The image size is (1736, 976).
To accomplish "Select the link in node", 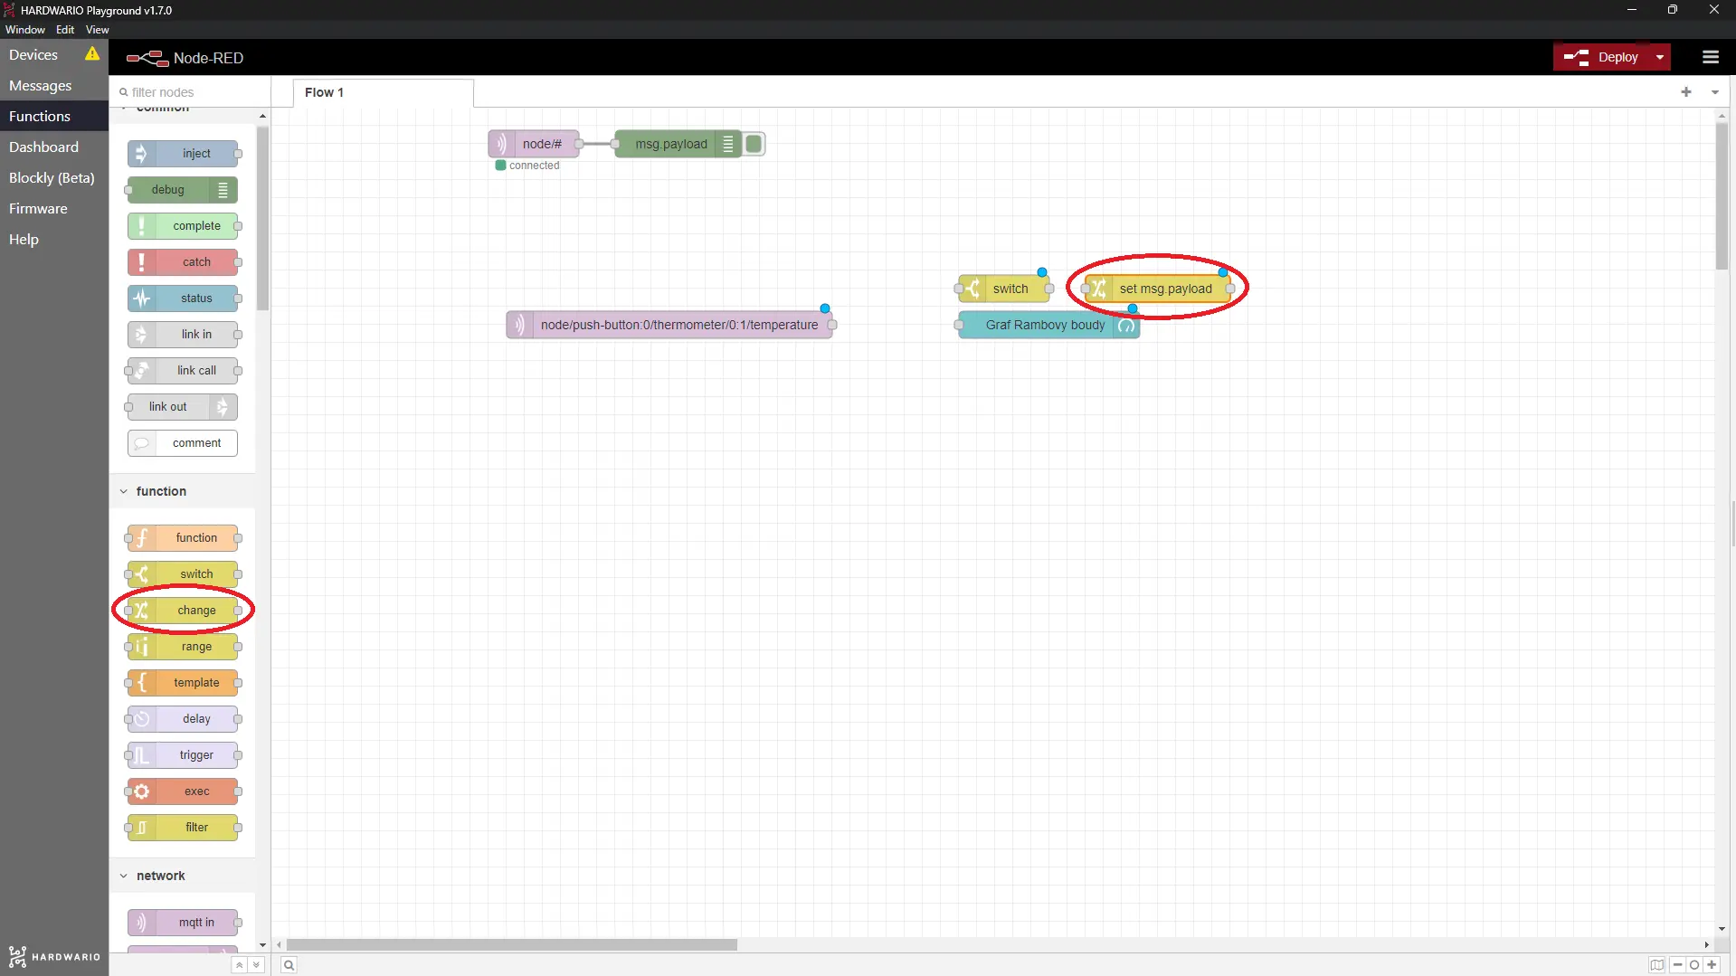I will (x=183, y=335).
